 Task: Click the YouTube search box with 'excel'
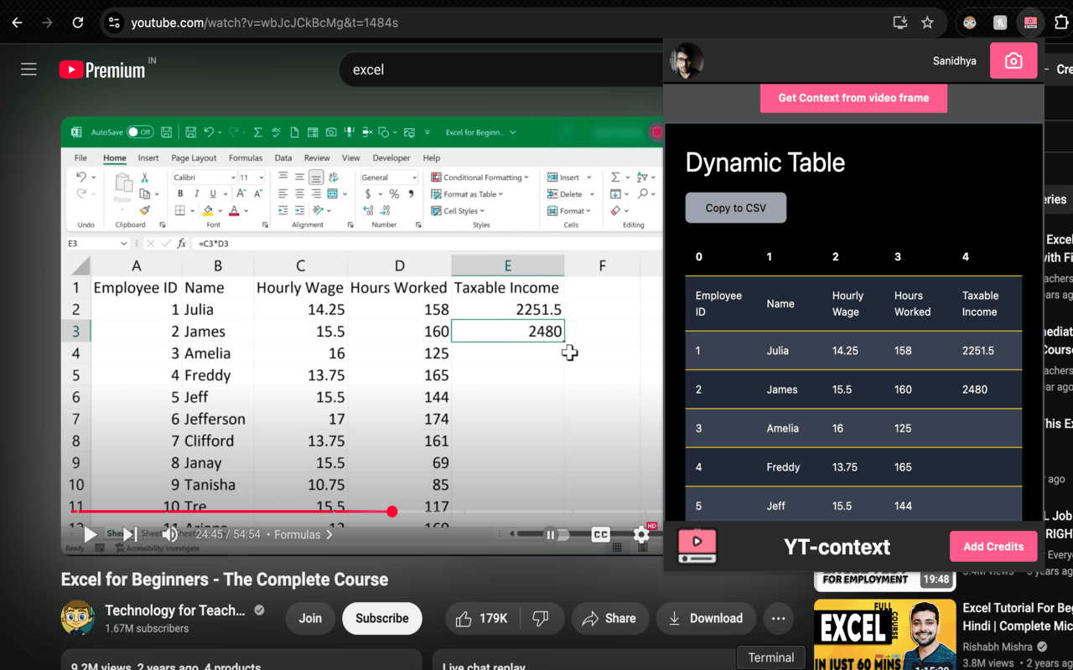(503, 70)
